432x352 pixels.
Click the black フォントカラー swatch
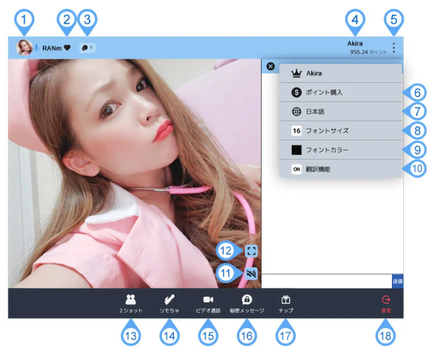[297, 149]
